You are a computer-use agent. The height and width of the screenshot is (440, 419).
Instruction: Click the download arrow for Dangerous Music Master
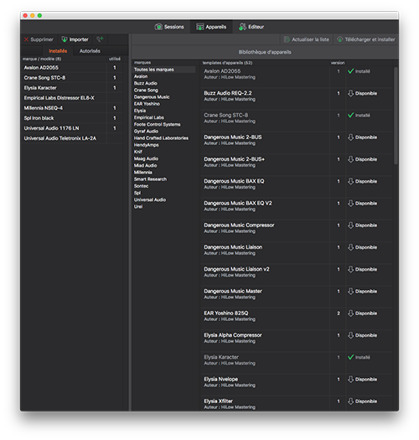pyautogui.click(x=350, y=292)
